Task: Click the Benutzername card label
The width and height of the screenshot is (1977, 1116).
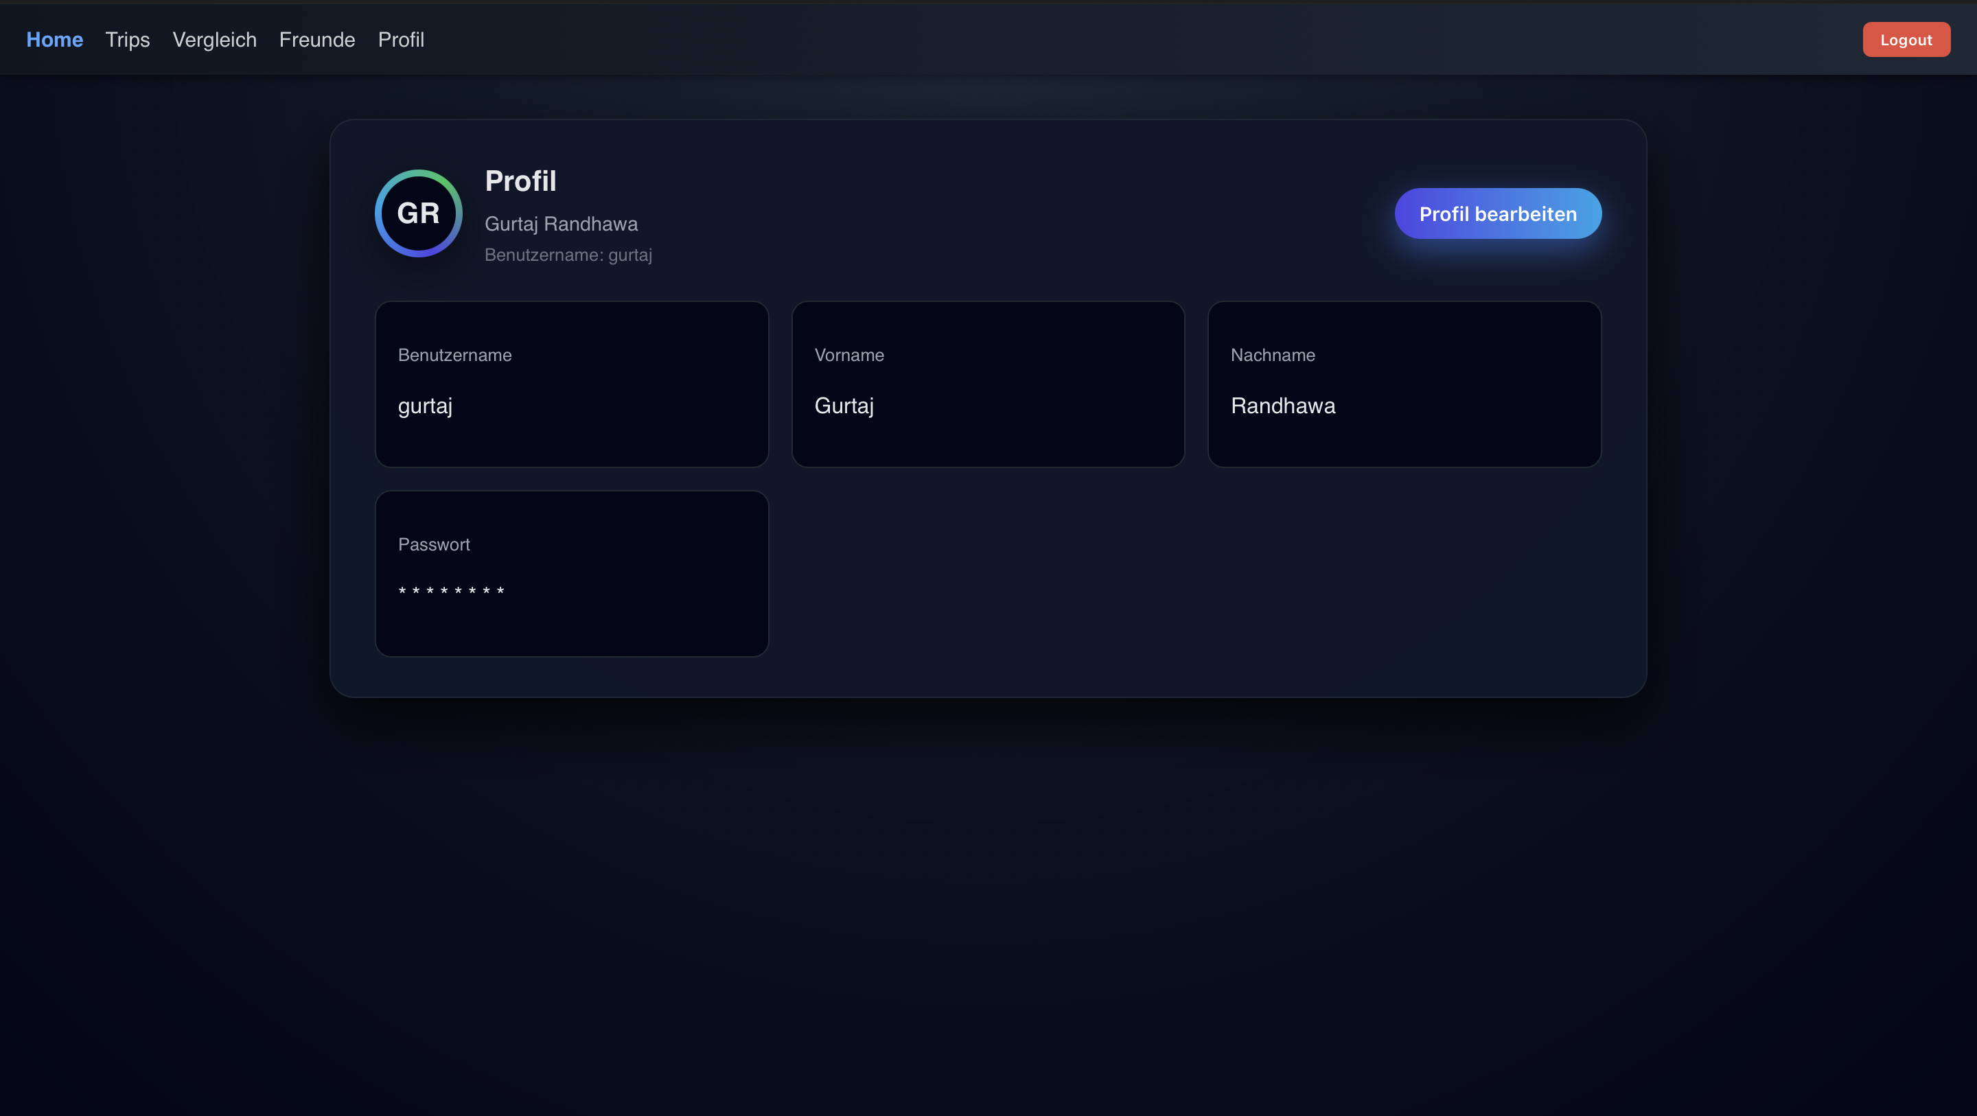Action: 454,355
